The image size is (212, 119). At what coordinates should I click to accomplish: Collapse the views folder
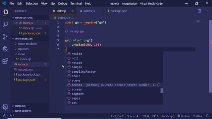coord(30,54)
